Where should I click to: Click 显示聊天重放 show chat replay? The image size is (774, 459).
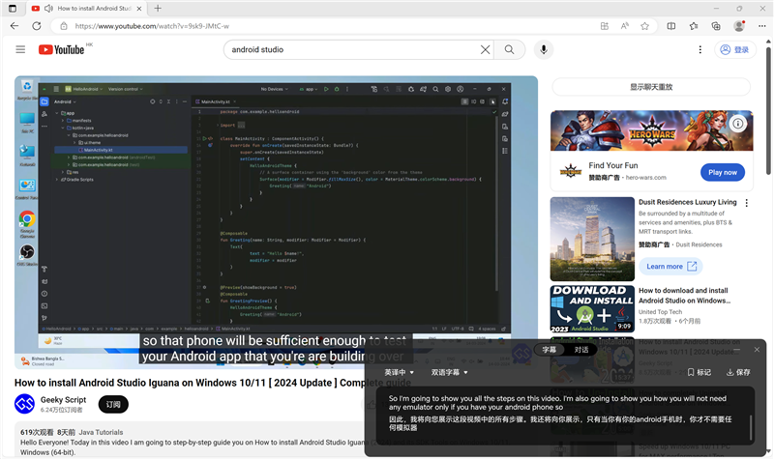coord(651,87)
